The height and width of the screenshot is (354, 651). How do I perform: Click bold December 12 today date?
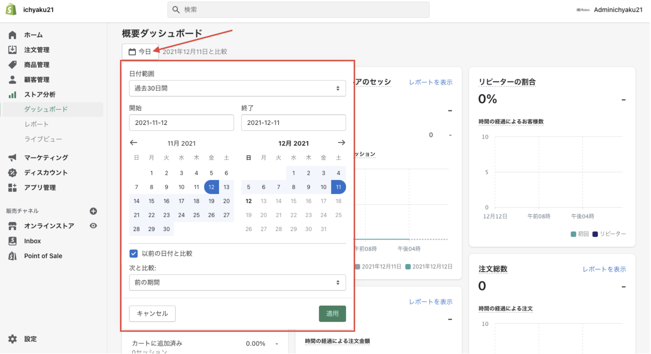(x=249, y=201)
